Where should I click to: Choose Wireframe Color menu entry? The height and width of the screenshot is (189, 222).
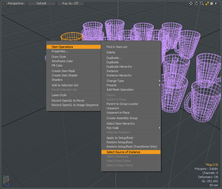coord(62,61)
